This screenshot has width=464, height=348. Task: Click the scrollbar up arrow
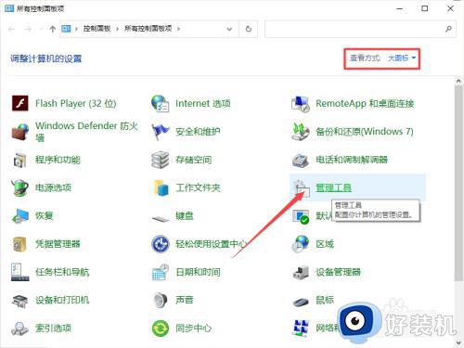point(458,81)
